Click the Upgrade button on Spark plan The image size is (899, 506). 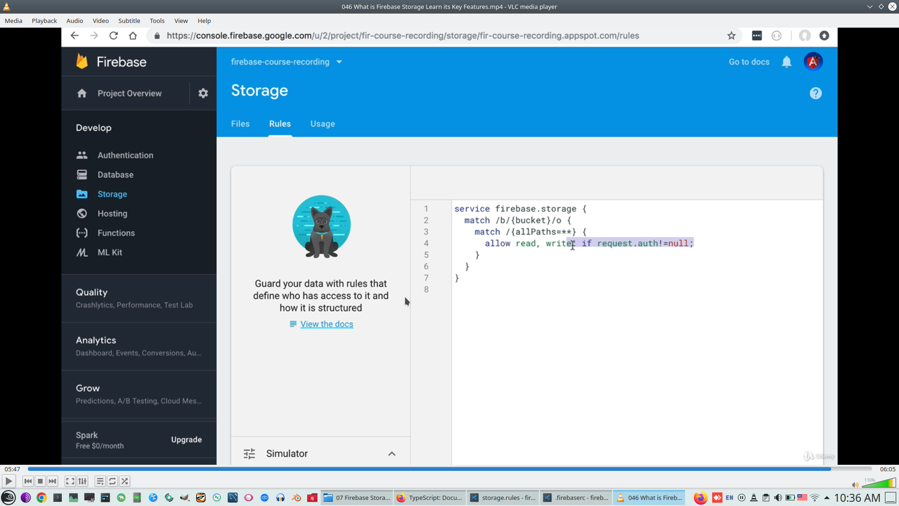[186, 439]
